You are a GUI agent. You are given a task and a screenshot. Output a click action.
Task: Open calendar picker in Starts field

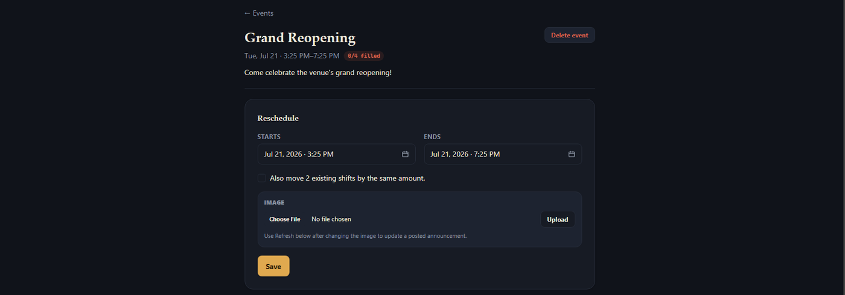click(405, 154)
